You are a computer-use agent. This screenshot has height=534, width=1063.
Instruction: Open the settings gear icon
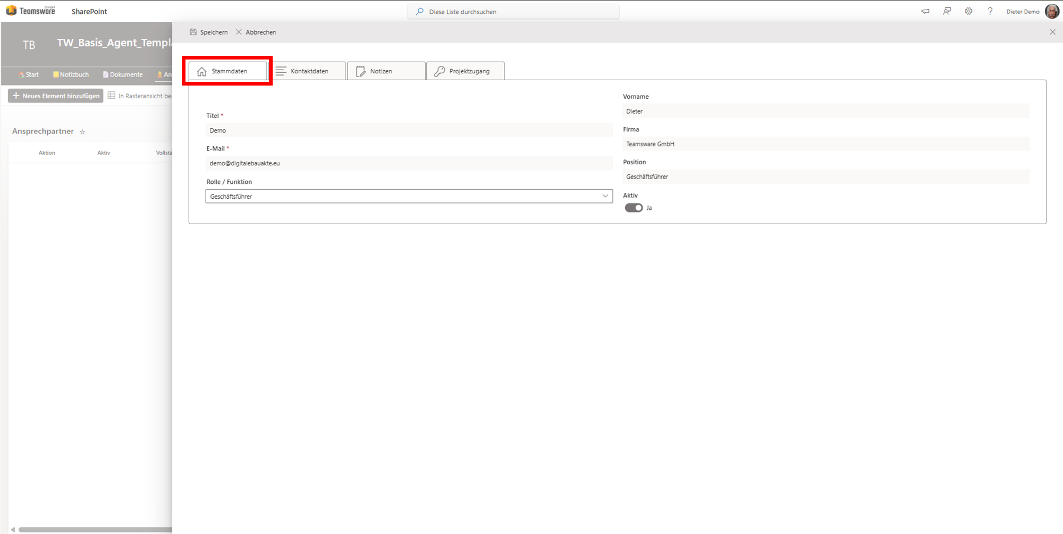(x=968, y=11)
